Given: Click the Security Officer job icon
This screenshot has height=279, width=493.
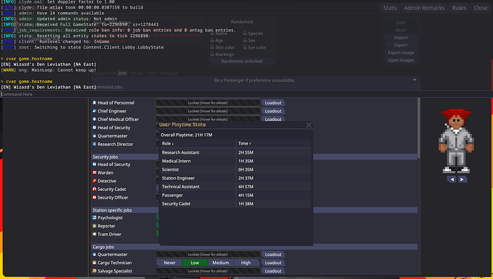Looking at the screenshot, I should tap(94, 197).
